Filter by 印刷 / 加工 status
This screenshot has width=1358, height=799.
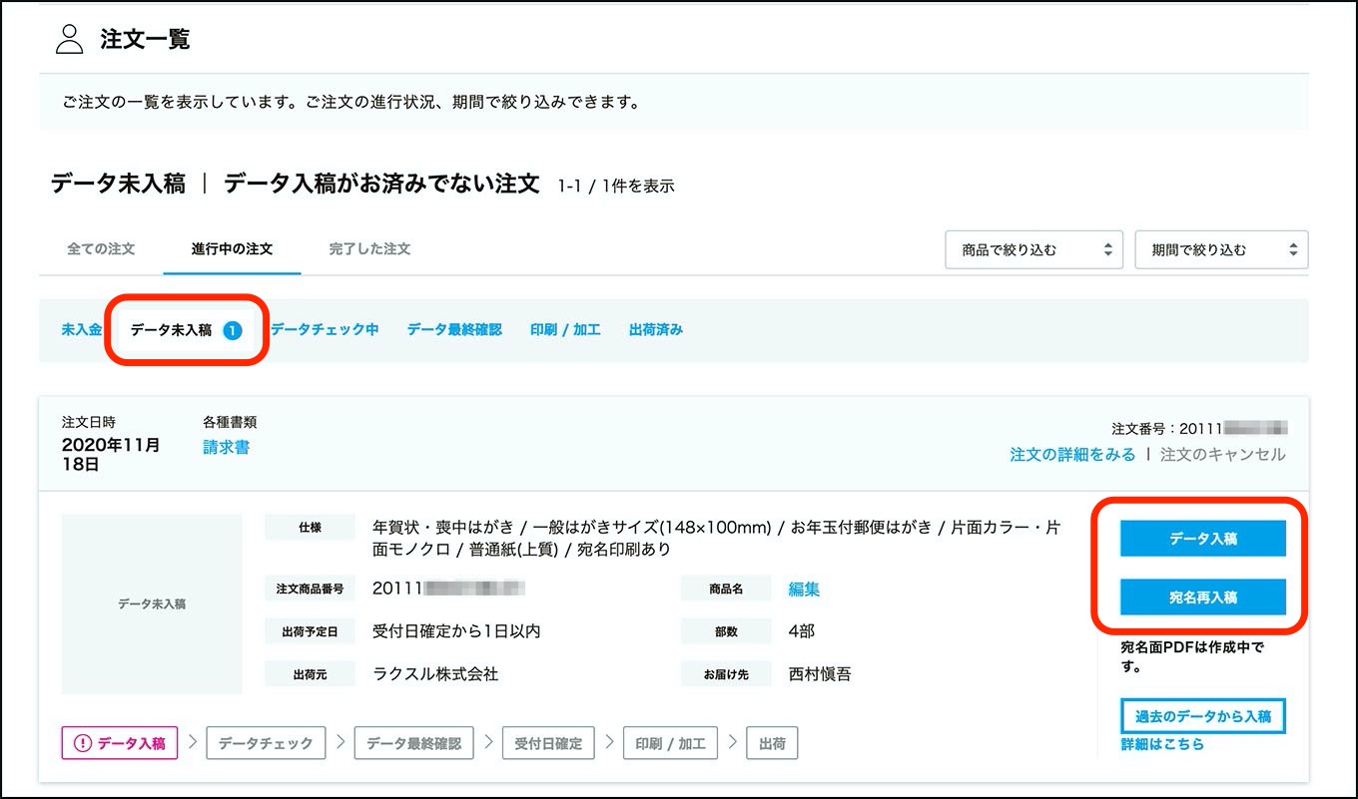coord(565,330)
